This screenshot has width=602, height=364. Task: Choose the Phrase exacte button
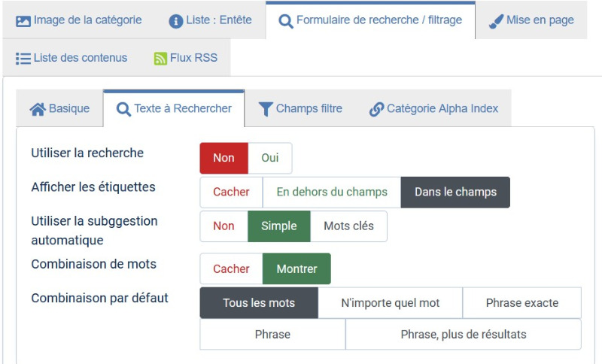click(x=522, y=303)
